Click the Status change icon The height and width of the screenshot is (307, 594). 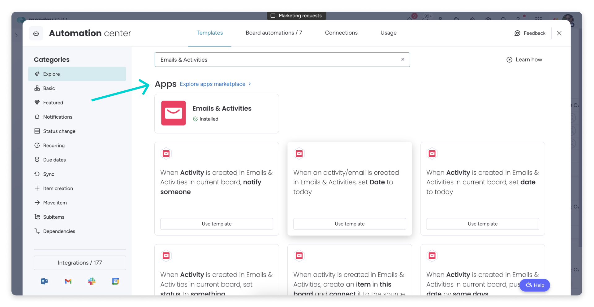(x=37, y=131)
